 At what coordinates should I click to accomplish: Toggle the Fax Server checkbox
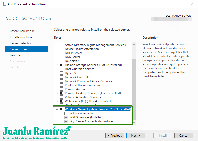61,61
